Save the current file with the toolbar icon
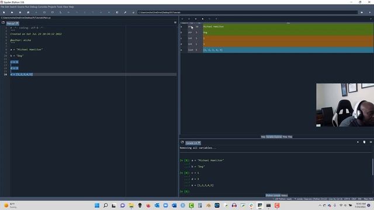This screenshot has width=374, height=210. tap(20, 12)
